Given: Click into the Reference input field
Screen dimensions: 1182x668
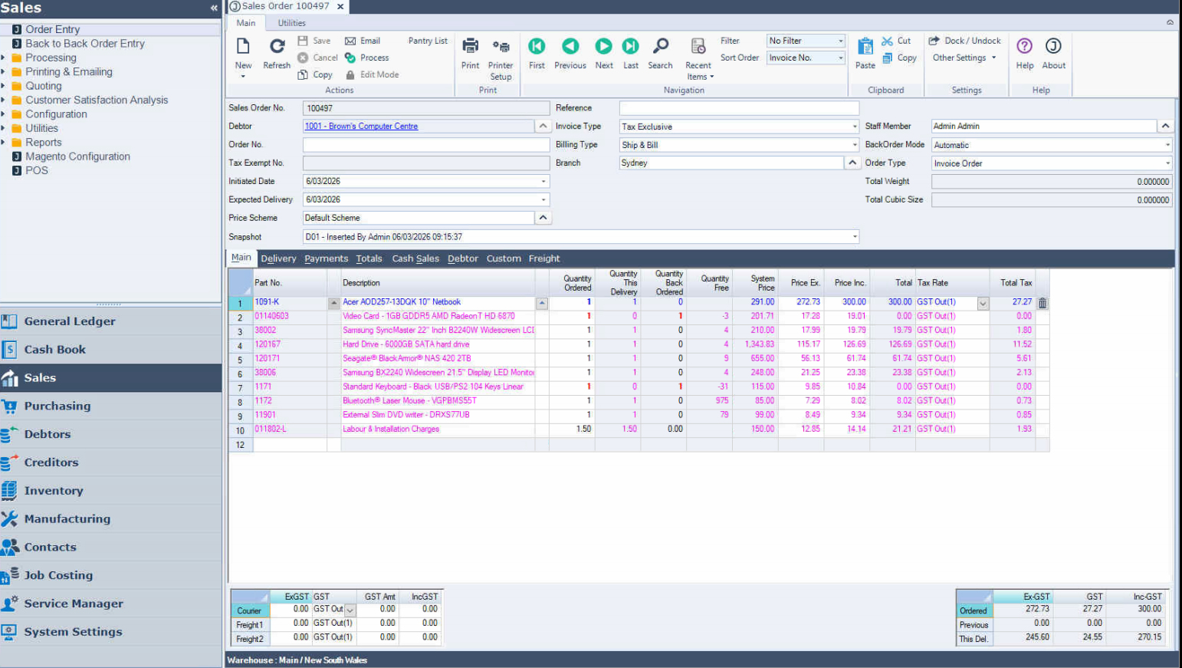Looking at the screenshot, I should pos(738,108).
